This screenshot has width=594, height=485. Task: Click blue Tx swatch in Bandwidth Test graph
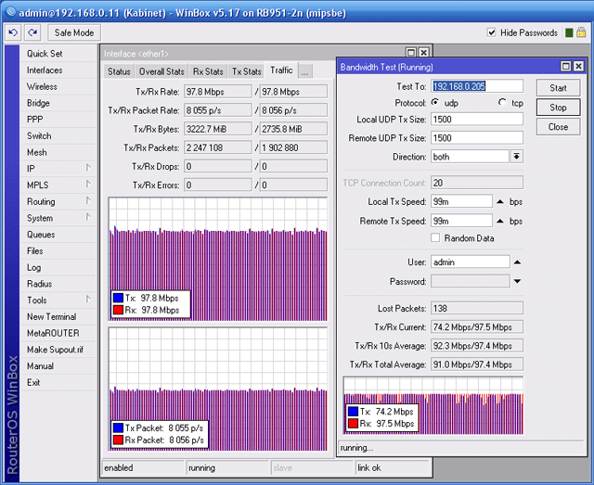point(353,411)
